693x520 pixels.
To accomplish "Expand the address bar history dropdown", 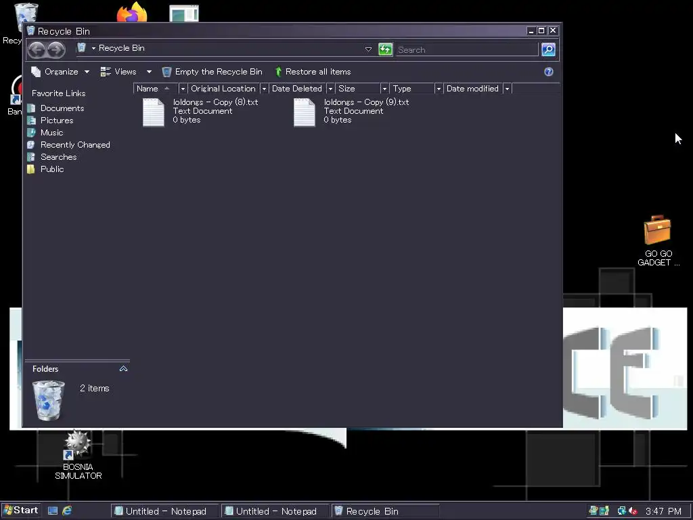I will coord(368,49).
